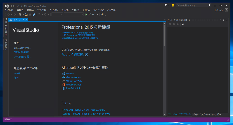Screen dimensions: 233x125
Task: Click Solution Explorer Back button
Action: (170, 24)
